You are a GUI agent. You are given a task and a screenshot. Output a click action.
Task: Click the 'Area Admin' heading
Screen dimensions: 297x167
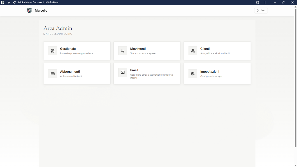58,28
